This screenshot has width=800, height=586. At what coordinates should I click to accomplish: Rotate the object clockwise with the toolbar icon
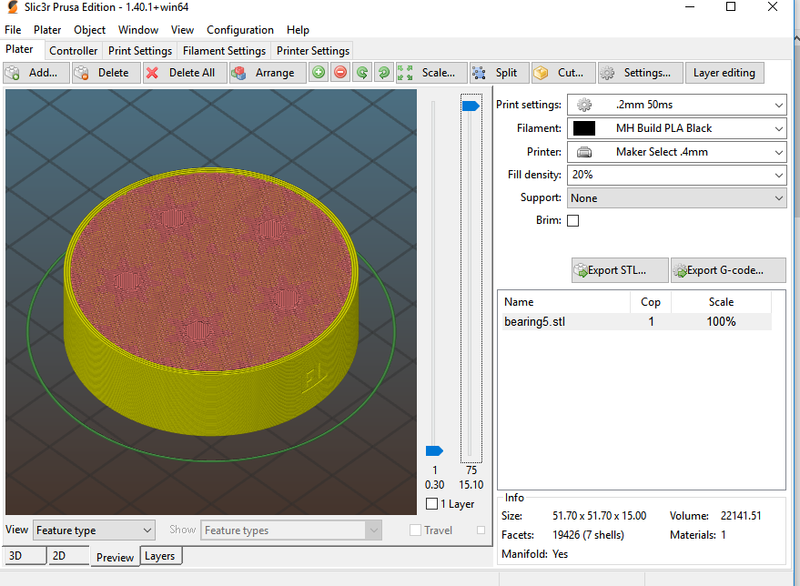tap(384, 73)
